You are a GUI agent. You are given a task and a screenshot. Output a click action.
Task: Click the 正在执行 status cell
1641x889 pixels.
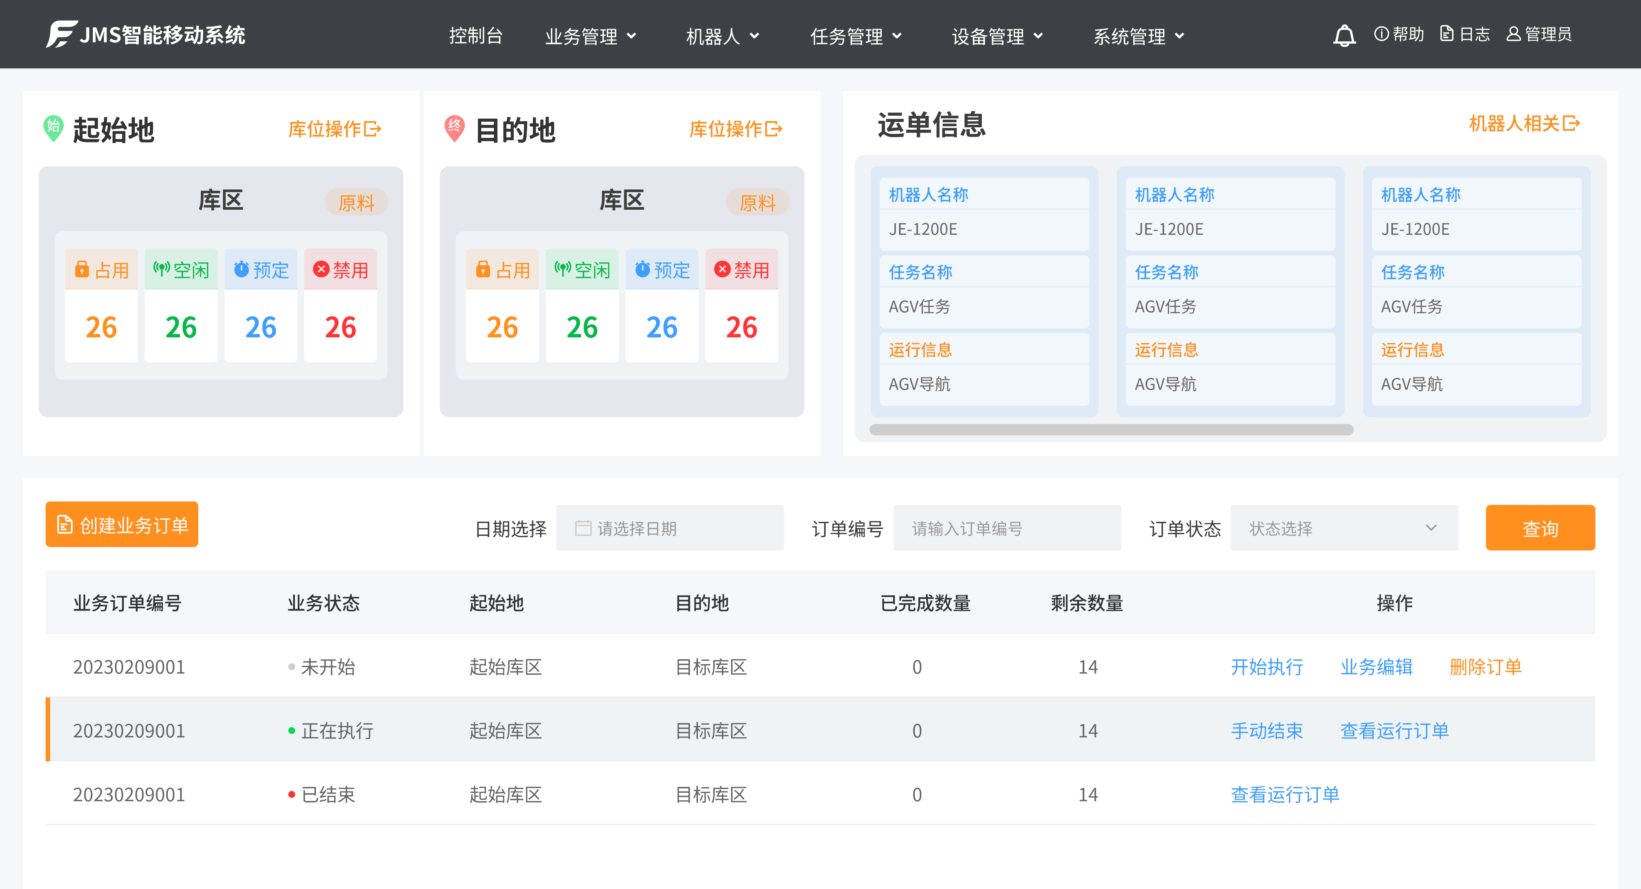[x=330, y=730]
